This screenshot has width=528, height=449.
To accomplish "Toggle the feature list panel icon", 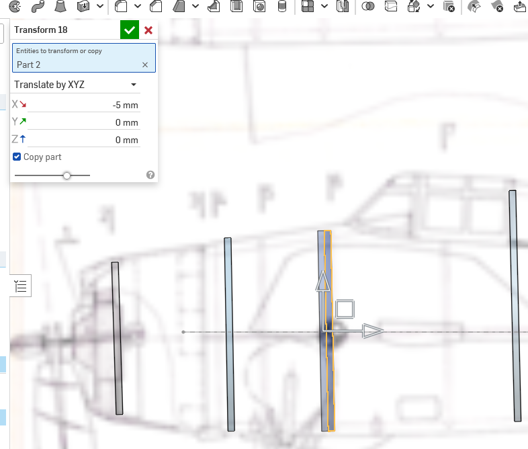I will click(x=21, y=286).
